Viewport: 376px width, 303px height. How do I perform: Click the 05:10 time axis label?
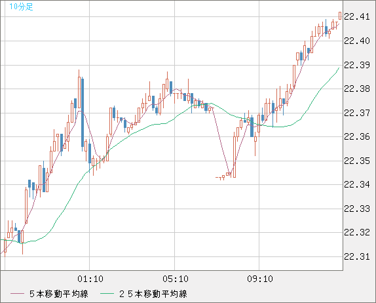tap(176, 279)
